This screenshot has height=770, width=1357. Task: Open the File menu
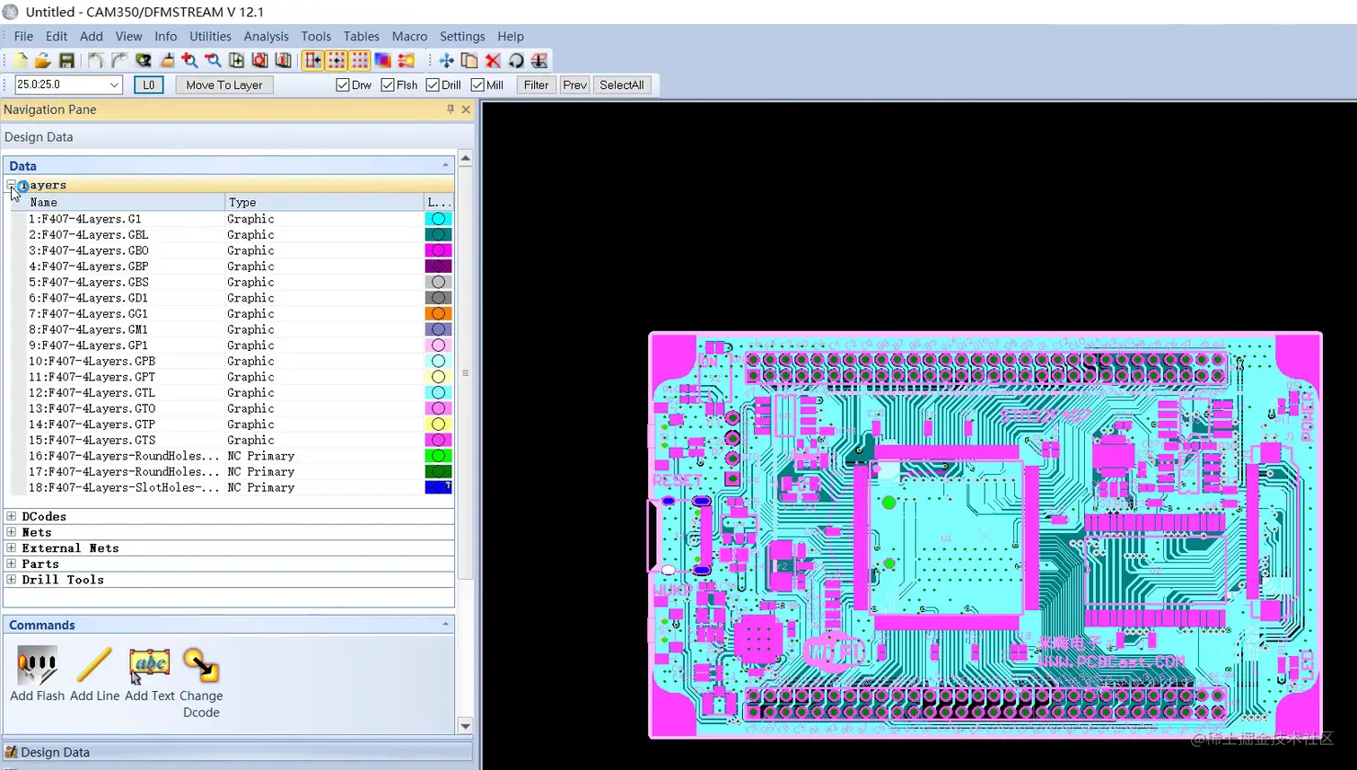(x=23, y=36)
